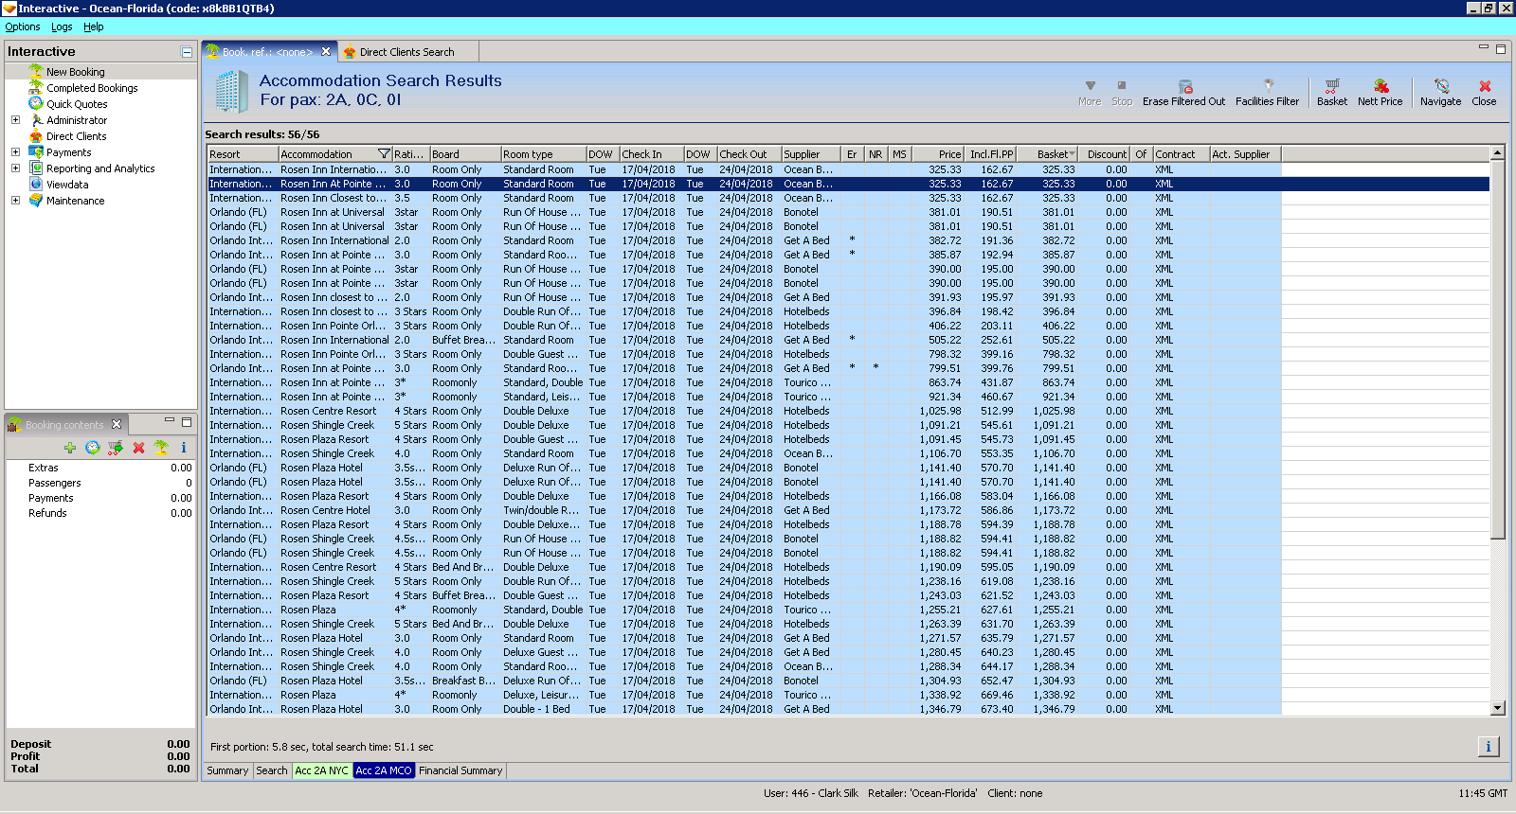
Task: Expand the Reporting and Analytics node
Action: coord(15,168)
